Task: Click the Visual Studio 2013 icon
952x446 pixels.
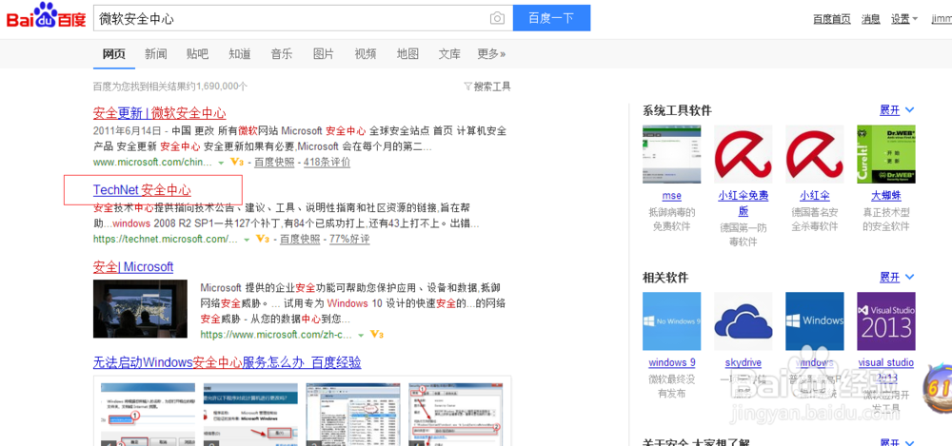Action: (x=886, y=321)
